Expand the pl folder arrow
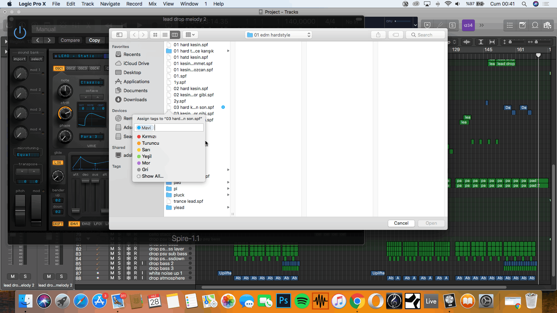 [228, 188]
